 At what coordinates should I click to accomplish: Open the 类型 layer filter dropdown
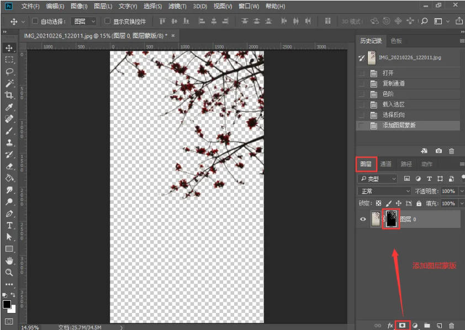pos(378,178)
